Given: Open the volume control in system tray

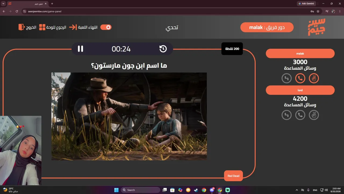Looking at the screenshot, I should [x=326, y=190].
